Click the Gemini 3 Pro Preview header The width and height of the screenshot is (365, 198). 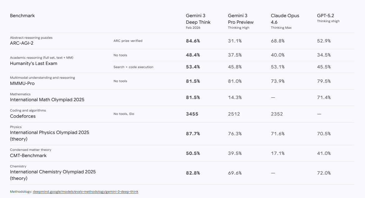pyautogui.click(x=241, y=19)
